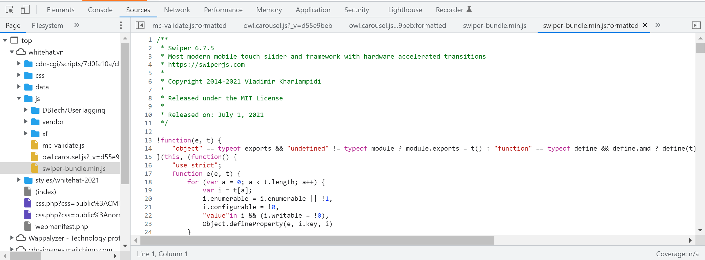Image resolution: width=705 pixels, height=260 pixels.
Task: Click the file tree scroll down arrow
Action: (125, 246)
